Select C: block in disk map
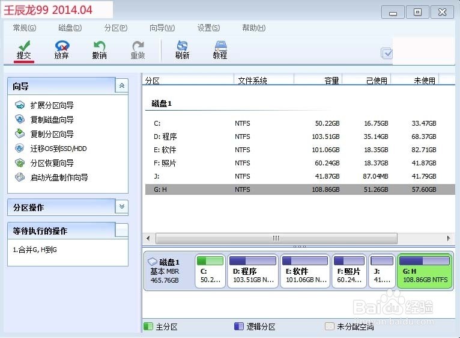460x338 pixels. click(x=210, y=271)
